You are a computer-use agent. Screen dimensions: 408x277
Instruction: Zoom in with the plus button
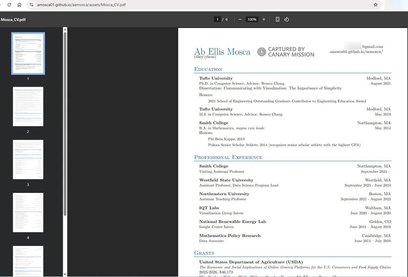click(264, 19)
